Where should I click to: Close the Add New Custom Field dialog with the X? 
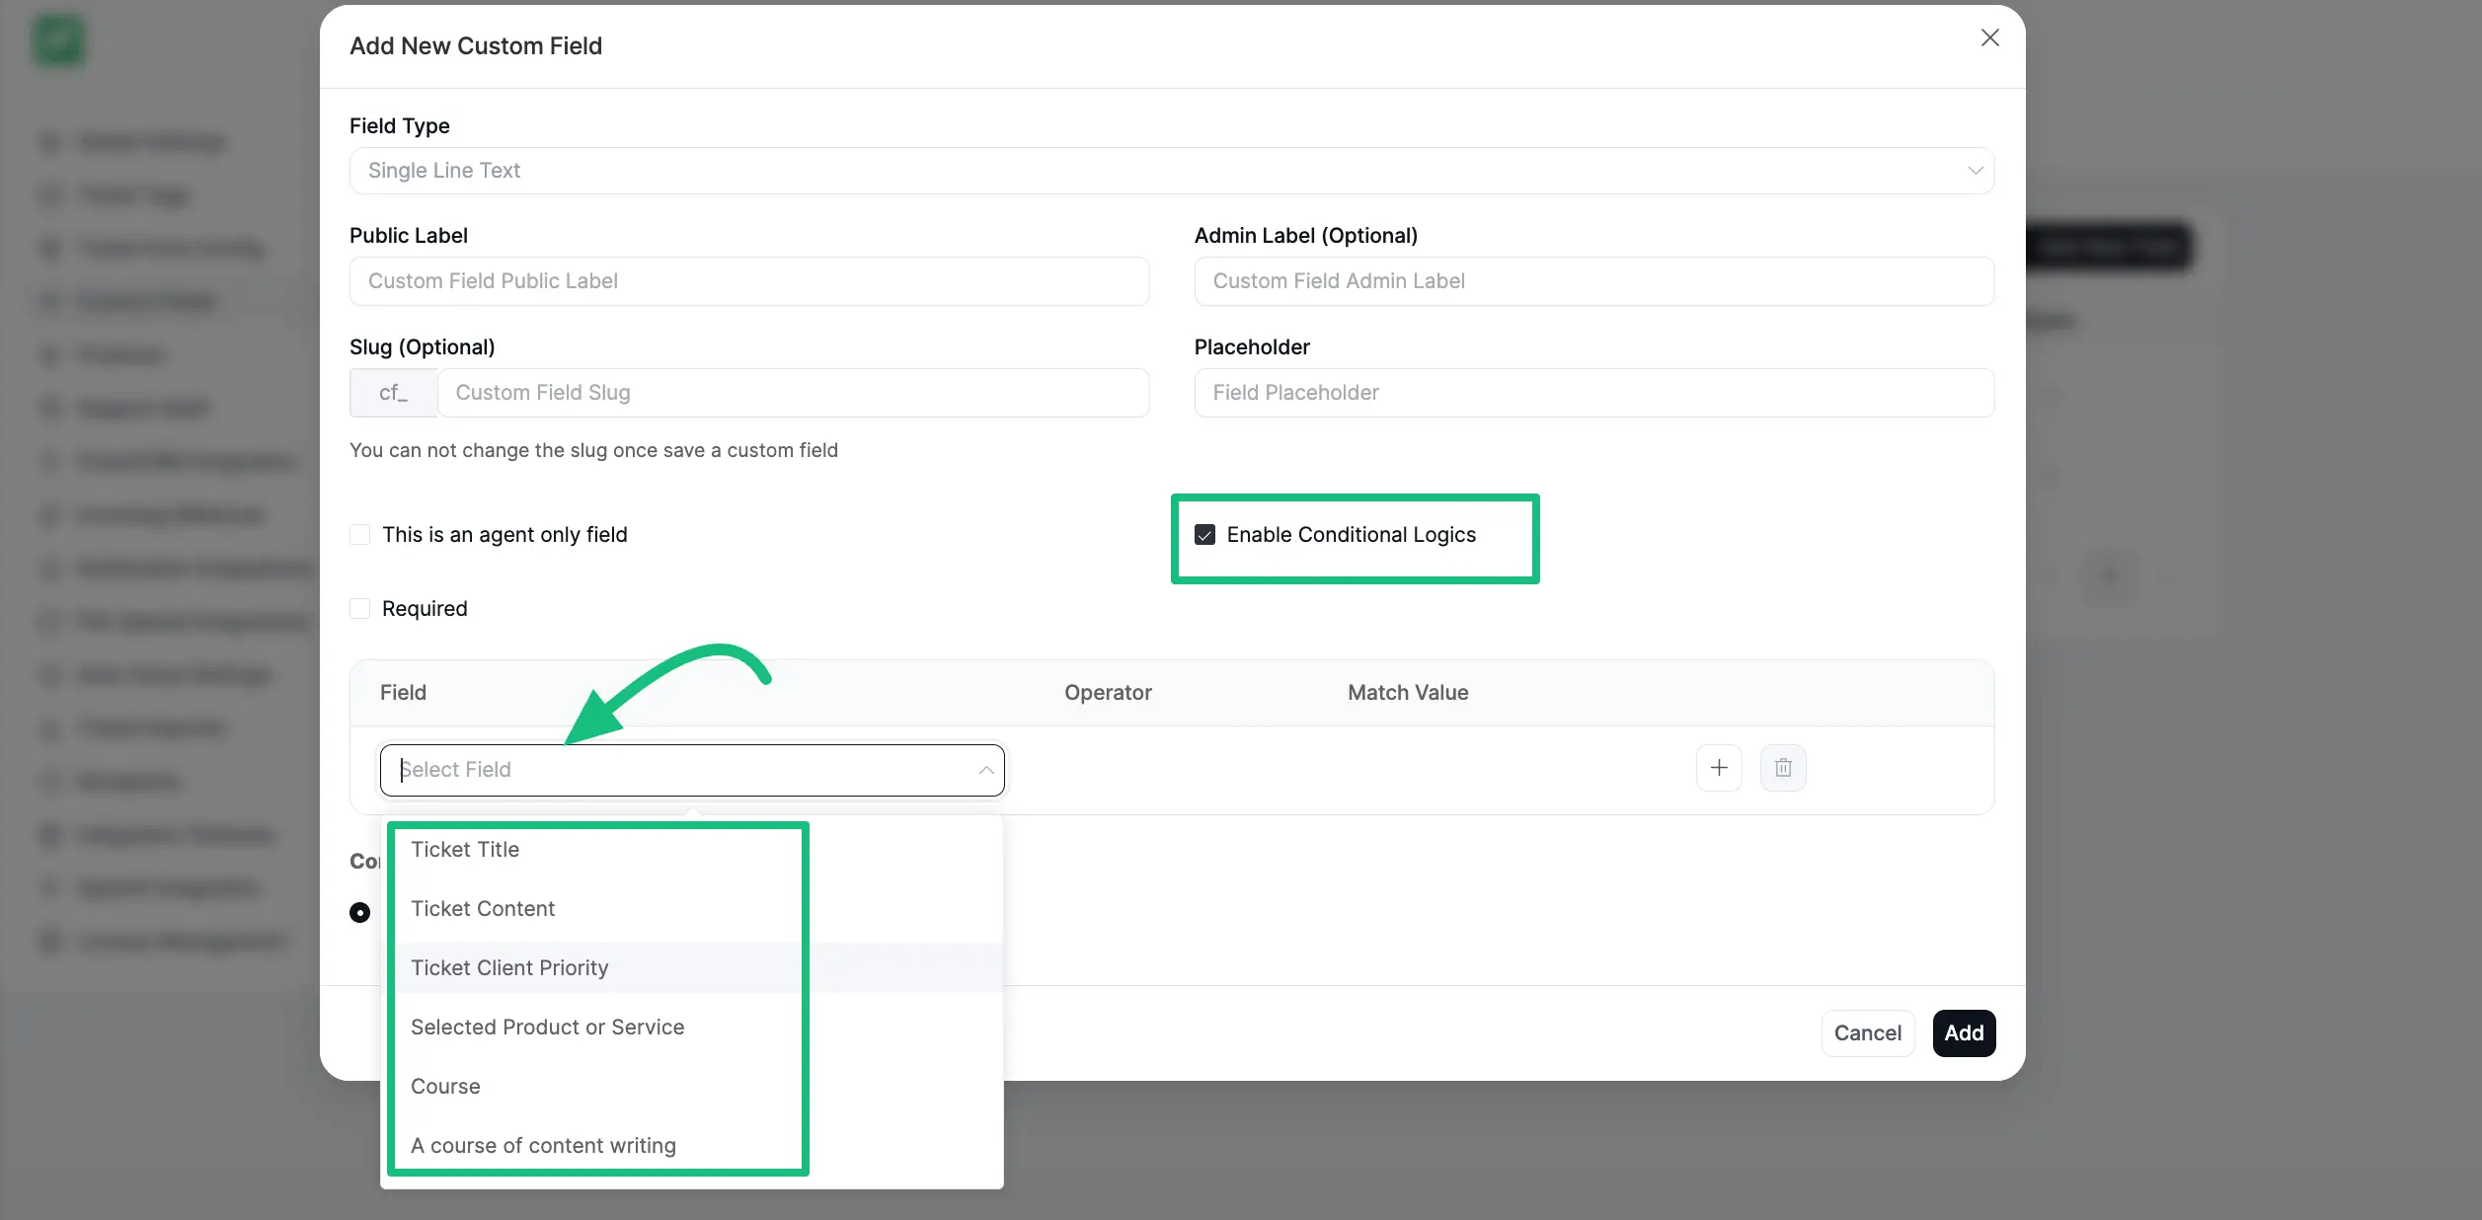[1989, 38]
